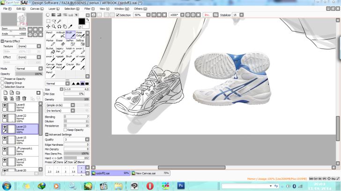Choose the Crayon brush tool
The width and height of the screenshot is (341, 191).
coord(70,67)
